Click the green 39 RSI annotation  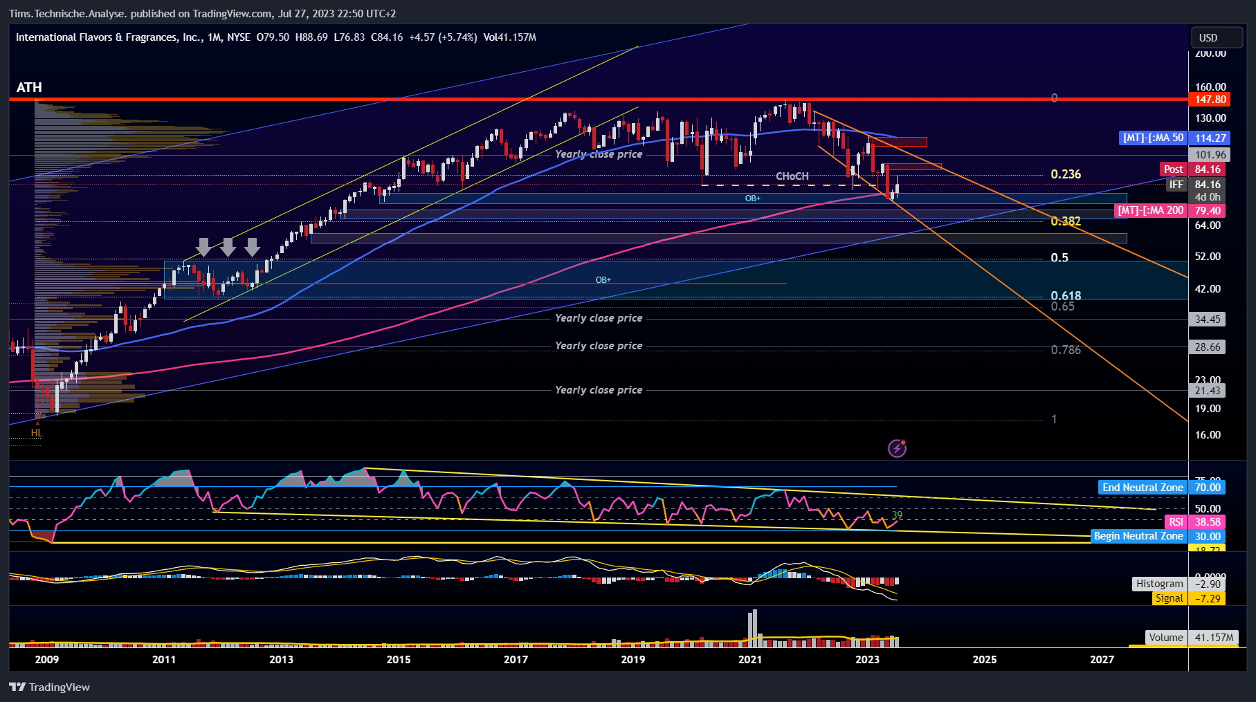pyautogui.click(x=897, y=515)
